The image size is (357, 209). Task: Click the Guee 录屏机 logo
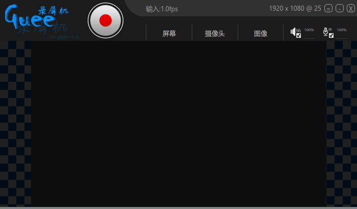(36, 18)
